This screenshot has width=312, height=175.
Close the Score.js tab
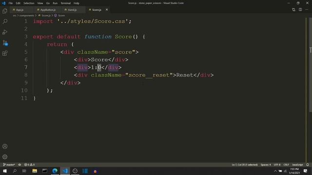tap(107, 10)
